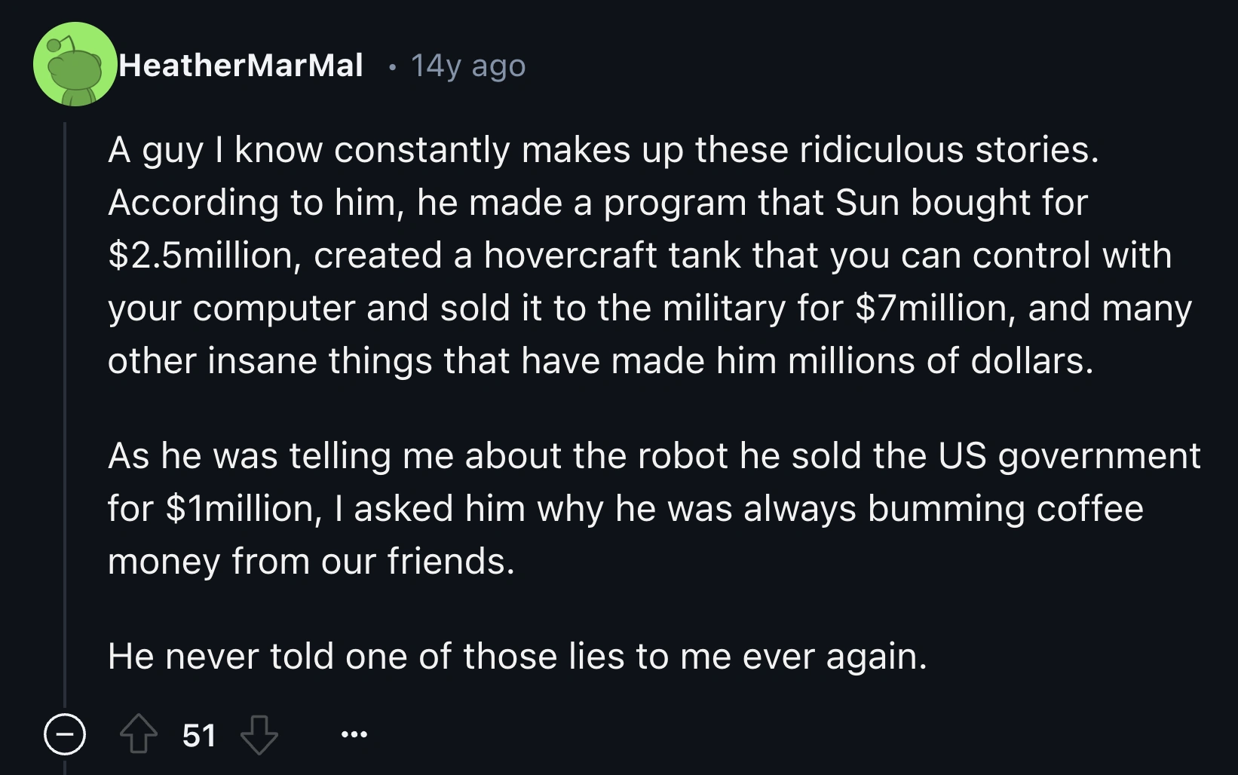Image resolution: width=1238 pixels, height=775 pixels.
Task: Click the sentence "He never told one"
Action: pyautogui.click(x=516, y=656)
